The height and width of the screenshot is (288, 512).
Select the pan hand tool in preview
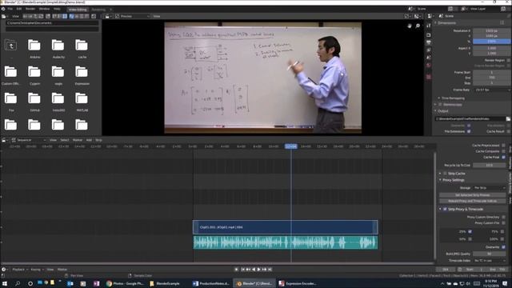pyautogui.click(x=410, y=26)
